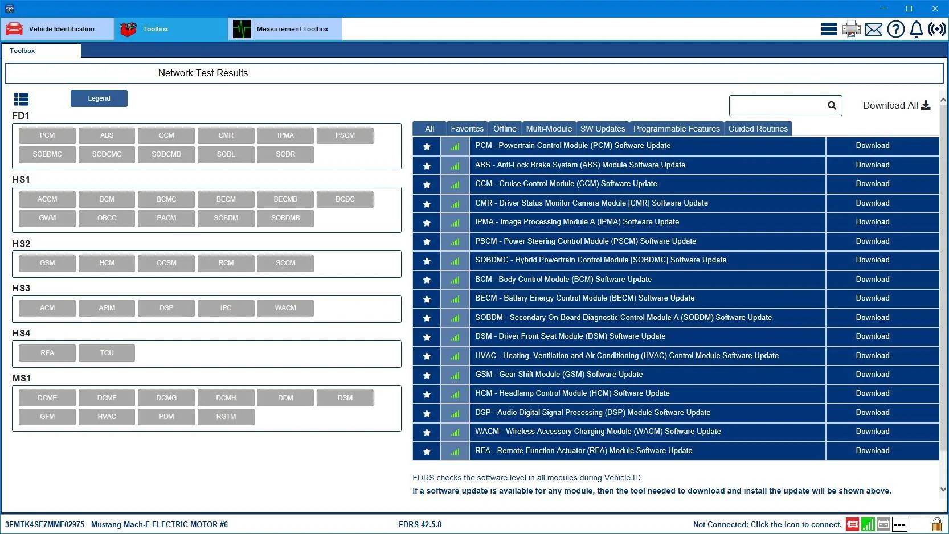This screenshot has height=534, width=949.
Task: Click DSM Driver Front Seat Module row text
Action: (570, 336)
